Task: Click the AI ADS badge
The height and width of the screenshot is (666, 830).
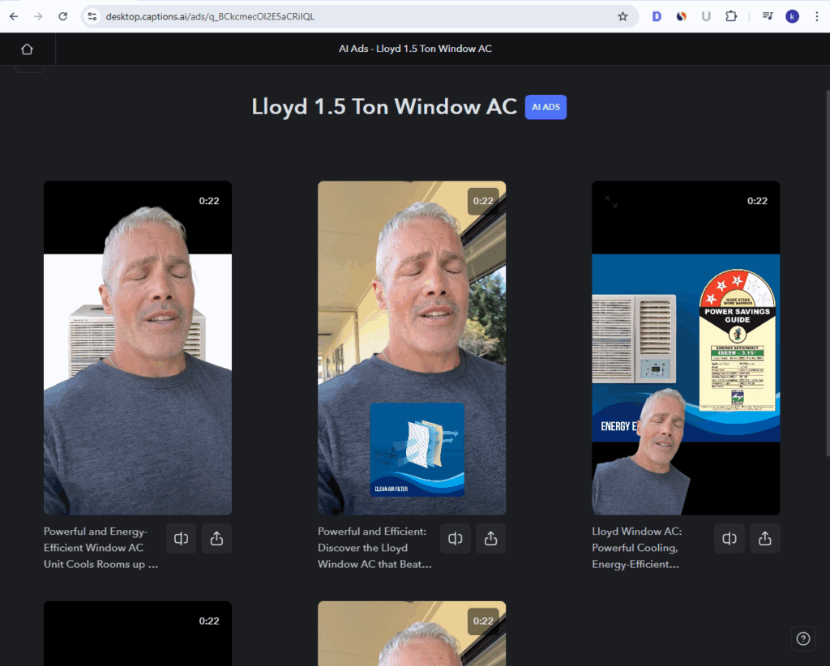Action: 545,107
